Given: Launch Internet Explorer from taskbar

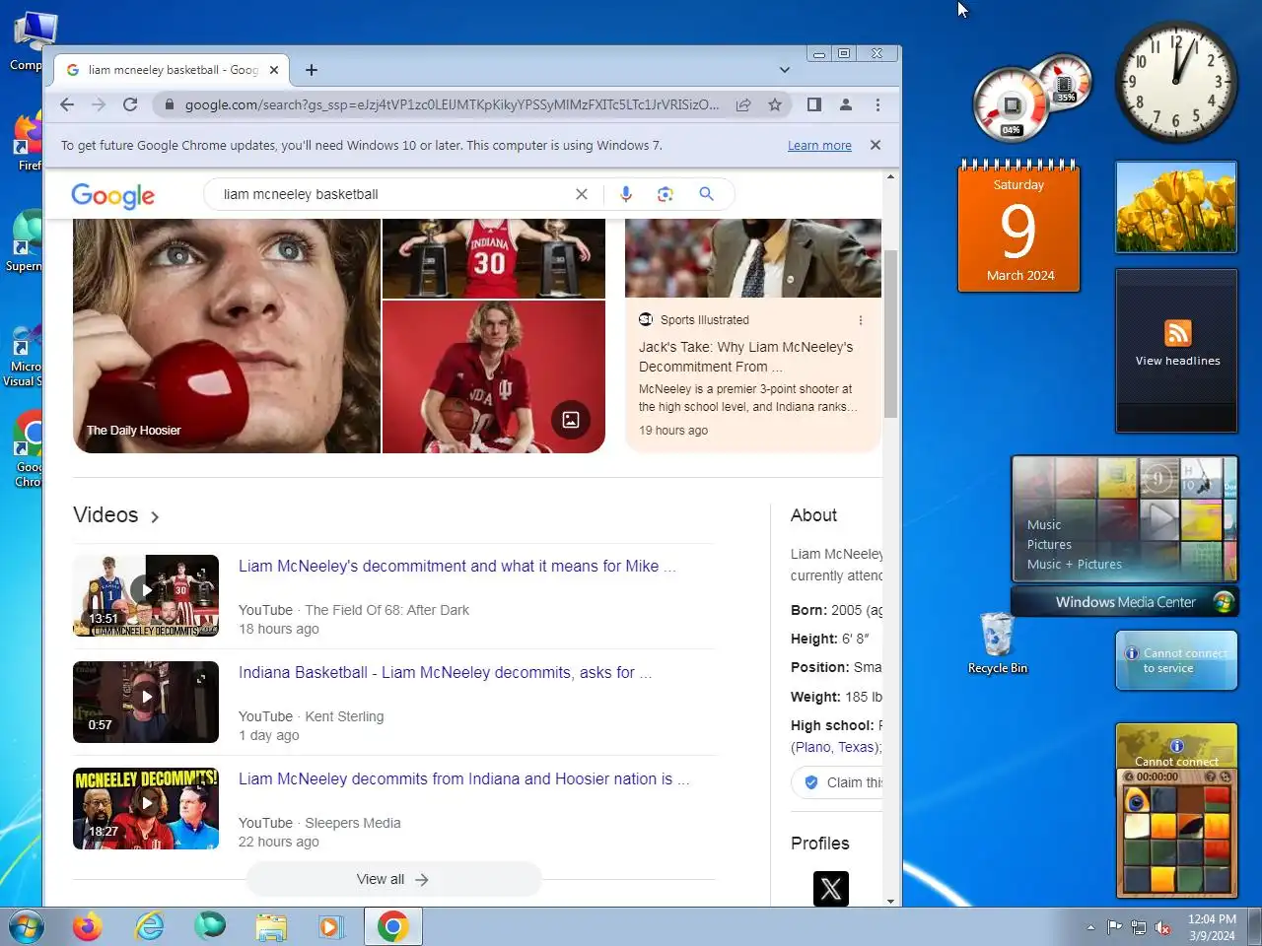Looking at the screenshot, I should (x=149, y=927).
